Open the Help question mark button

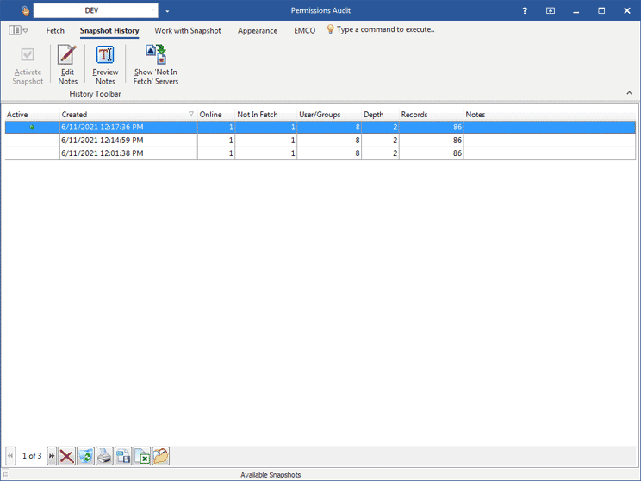tap(525, 10)
